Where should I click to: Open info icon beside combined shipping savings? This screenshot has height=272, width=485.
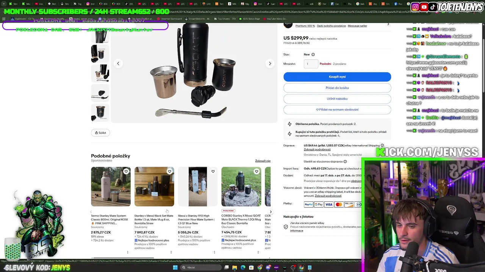[345, 162]
